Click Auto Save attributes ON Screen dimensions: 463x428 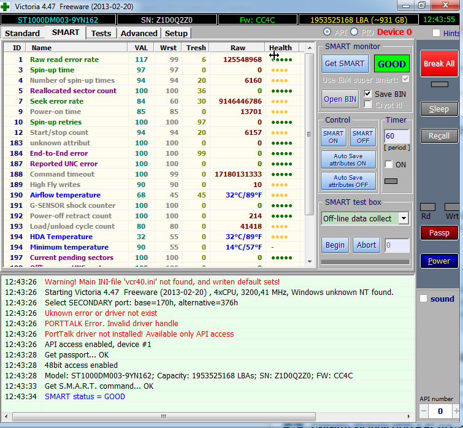[x=348, y=159]
